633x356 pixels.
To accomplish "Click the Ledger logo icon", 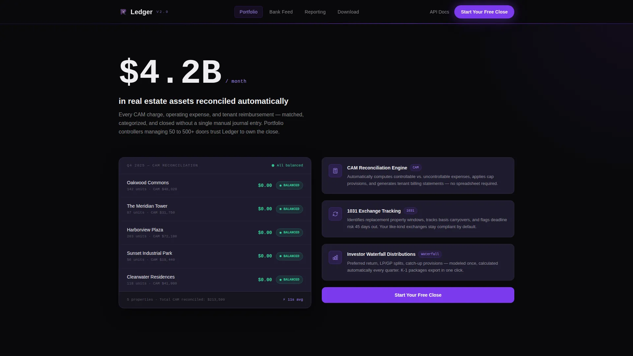I will pos(123,12).
